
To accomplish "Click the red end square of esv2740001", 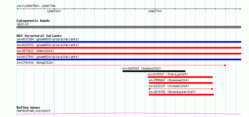I will 225,65.
